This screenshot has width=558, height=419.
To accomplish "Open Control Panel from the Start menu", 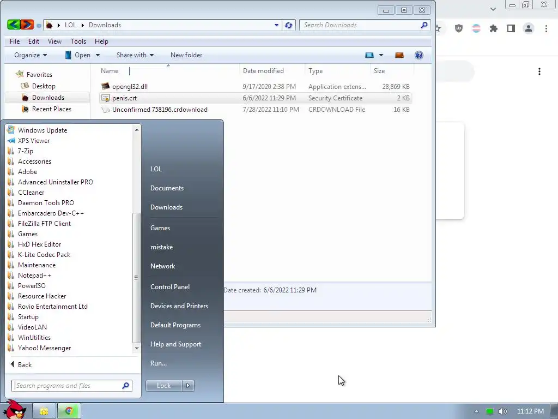I will tap(170, 287).
